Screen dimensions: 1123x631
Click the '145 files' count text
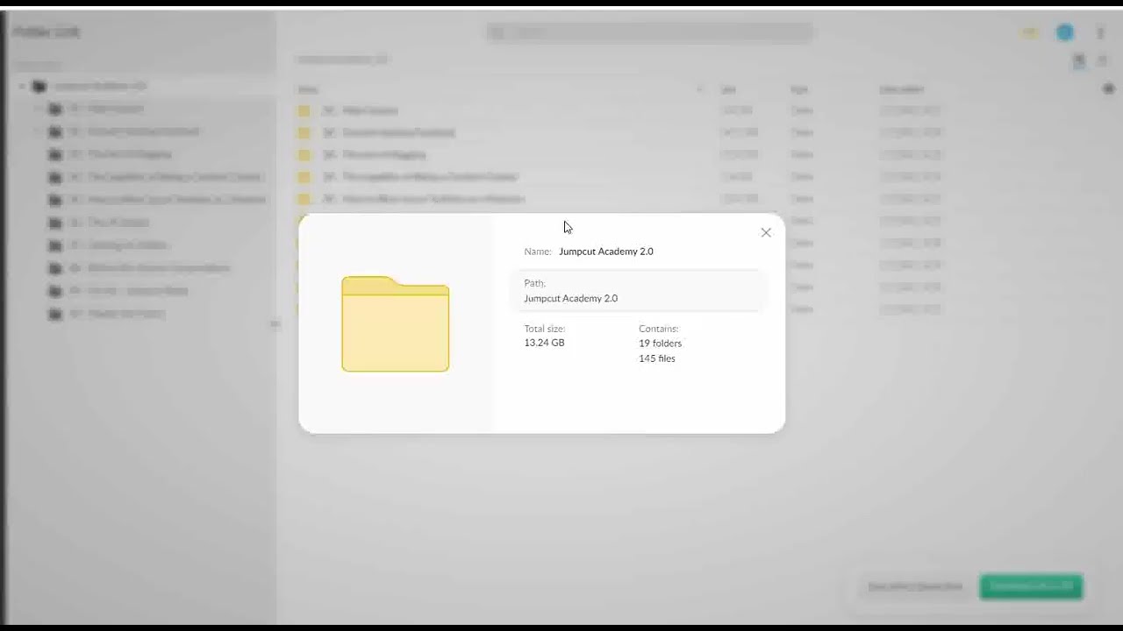click(657, 358)
